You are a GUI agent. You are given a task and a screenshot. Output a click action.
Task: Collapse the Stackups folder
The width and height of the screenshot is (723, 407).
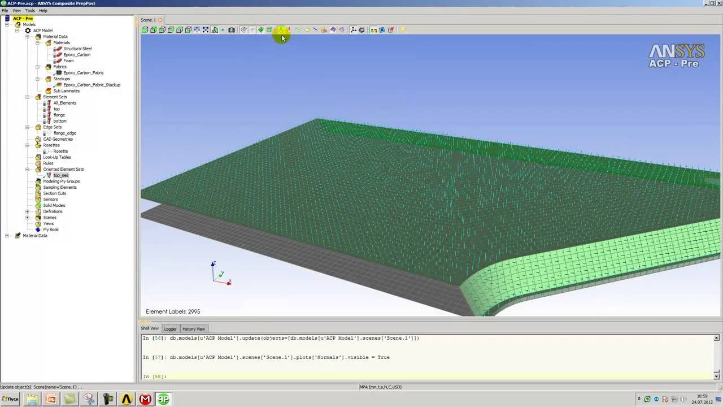37,79
